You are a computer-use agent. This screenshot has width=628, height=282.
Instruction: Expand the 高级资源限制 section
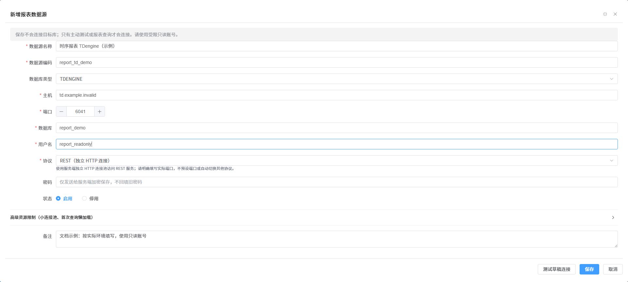314,217
